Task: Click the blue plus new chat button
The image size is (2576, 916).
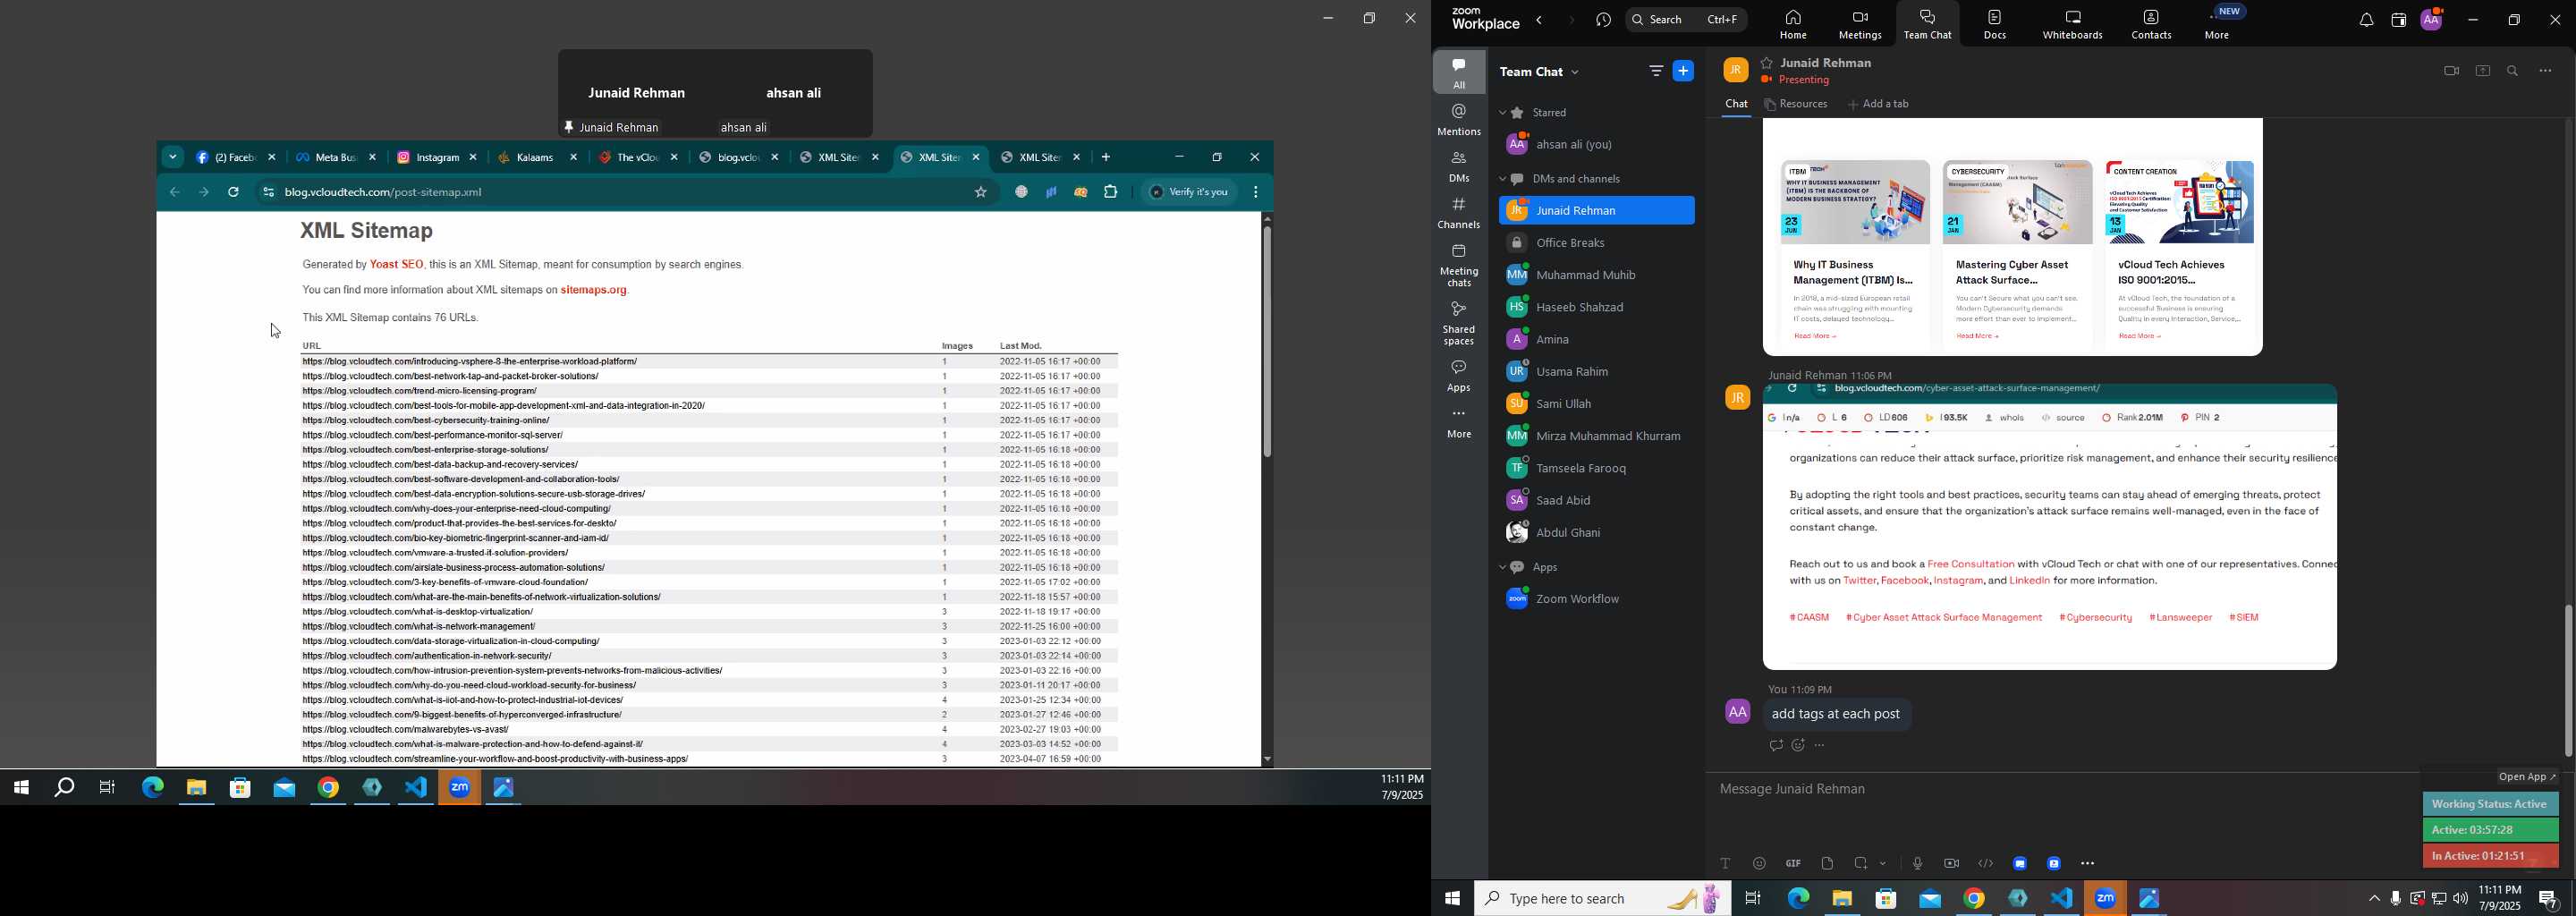Action: click(x=1684, y=71)
